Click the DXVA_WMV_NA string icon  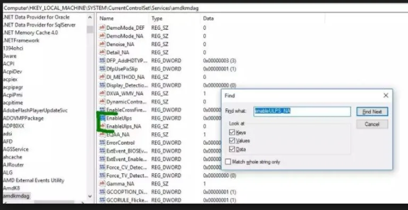[102, 94]
